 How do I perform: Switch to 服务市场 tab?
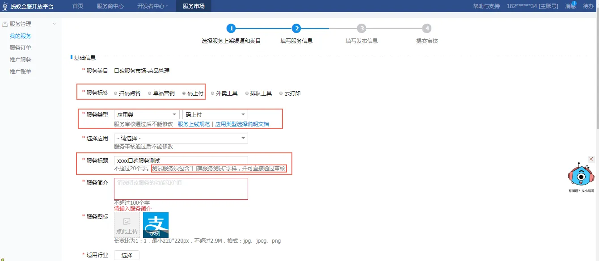pyautogui.click(x=194, y=6)
